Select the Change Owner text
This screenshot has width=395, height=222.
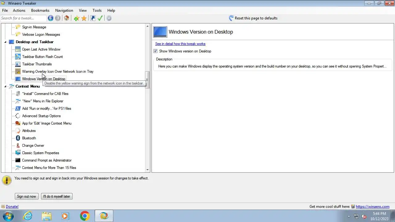click(33, 146)
